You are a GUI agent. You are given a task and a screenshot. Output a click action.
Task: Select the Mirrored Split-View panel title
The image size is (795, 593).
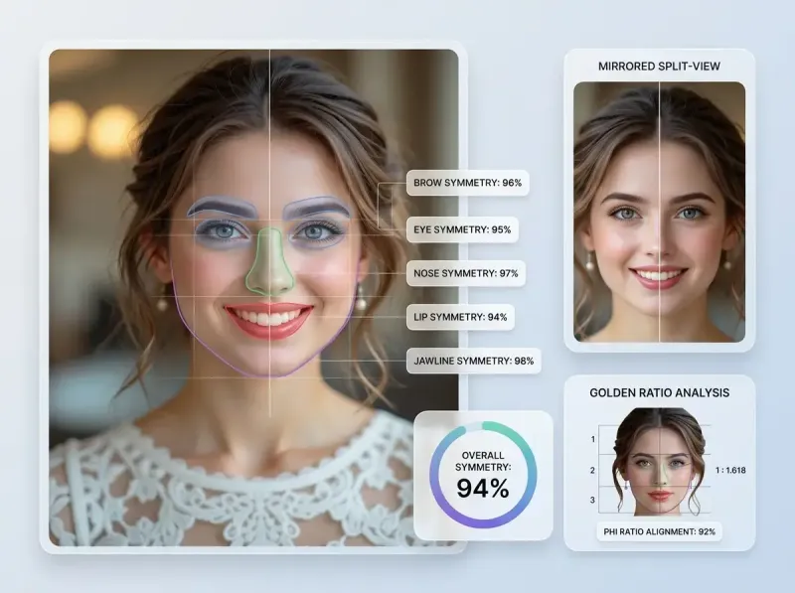(x=659, y=66)
